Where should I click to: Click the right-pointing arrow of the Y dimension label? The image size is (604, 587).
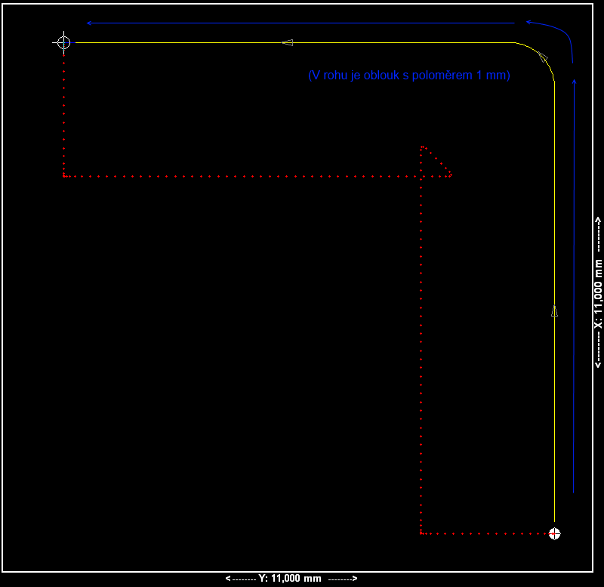pyautogui.click(x=353, y=578)
